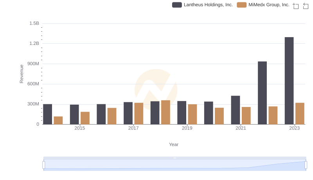Toggle the Lantheus Holdings, Inc. legend series
The image size is (313, 180).
point(202,5)
